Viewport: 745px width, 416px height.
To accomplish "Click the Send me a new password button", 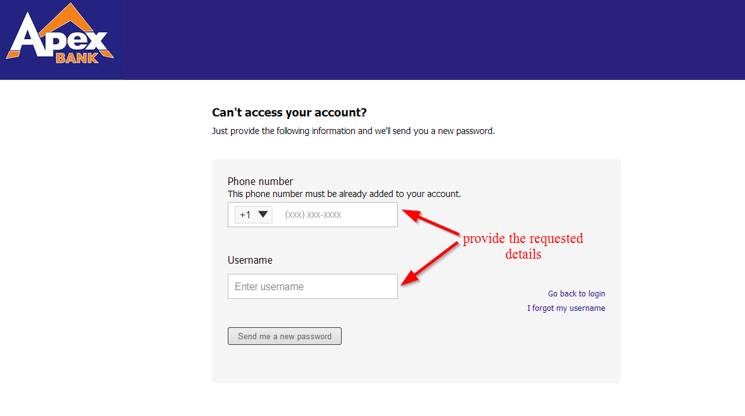I will (x=284, y=336).
